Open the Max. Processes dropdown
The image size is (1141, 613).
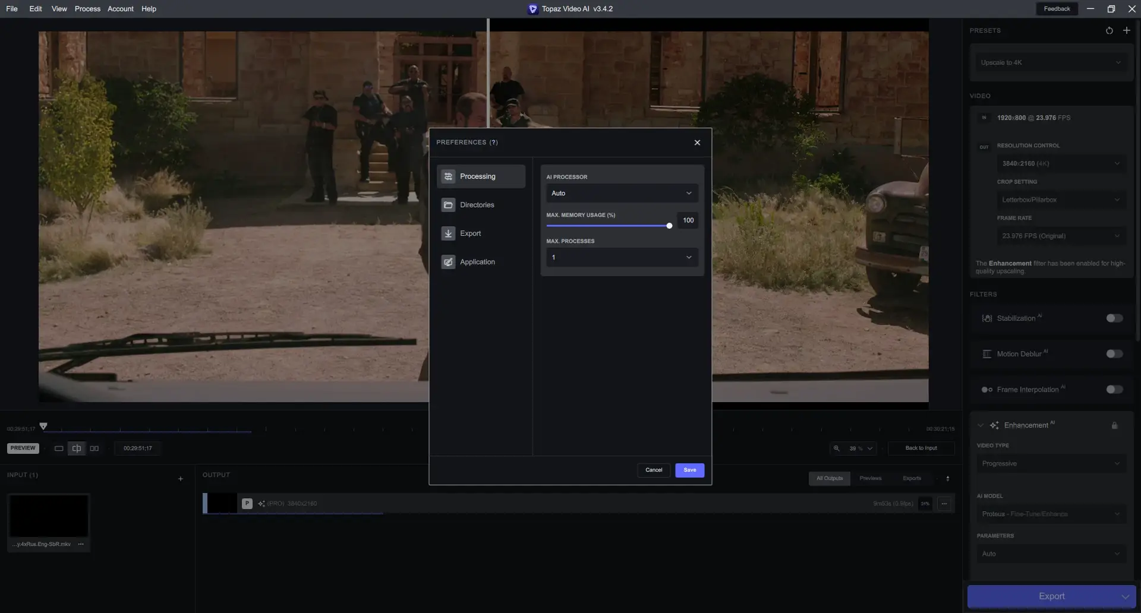coord(622,257)
